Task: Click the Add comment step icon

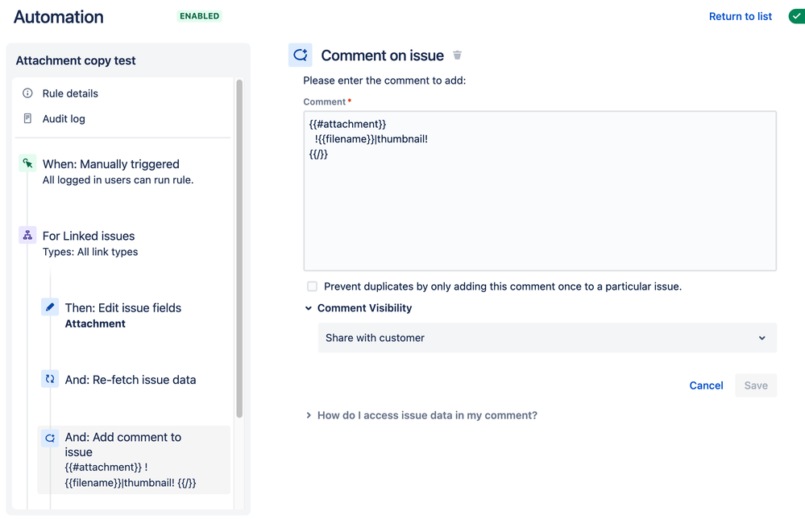Action: 50,438
